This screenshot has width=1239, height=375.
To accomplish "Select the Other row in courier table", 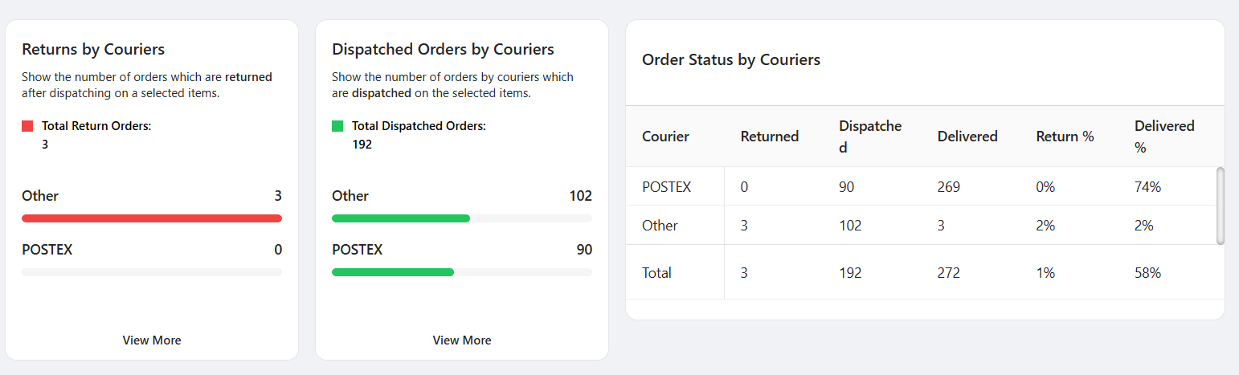I will (660, 226).
